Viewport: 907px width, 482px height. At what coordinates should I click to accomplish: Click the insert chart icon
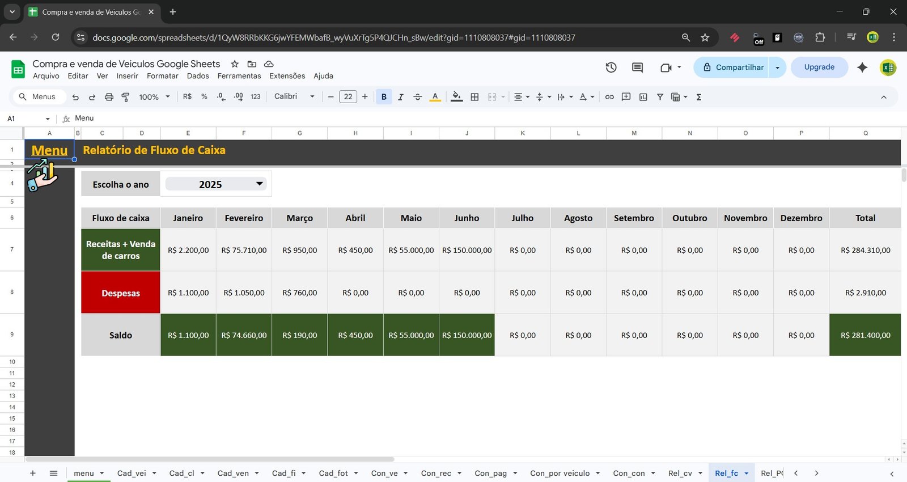pyautogui.click(x=643, y=97)
